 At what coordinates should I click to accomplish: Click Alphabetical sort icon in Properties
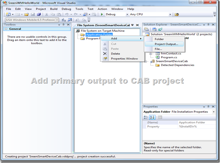click(152, 117)
